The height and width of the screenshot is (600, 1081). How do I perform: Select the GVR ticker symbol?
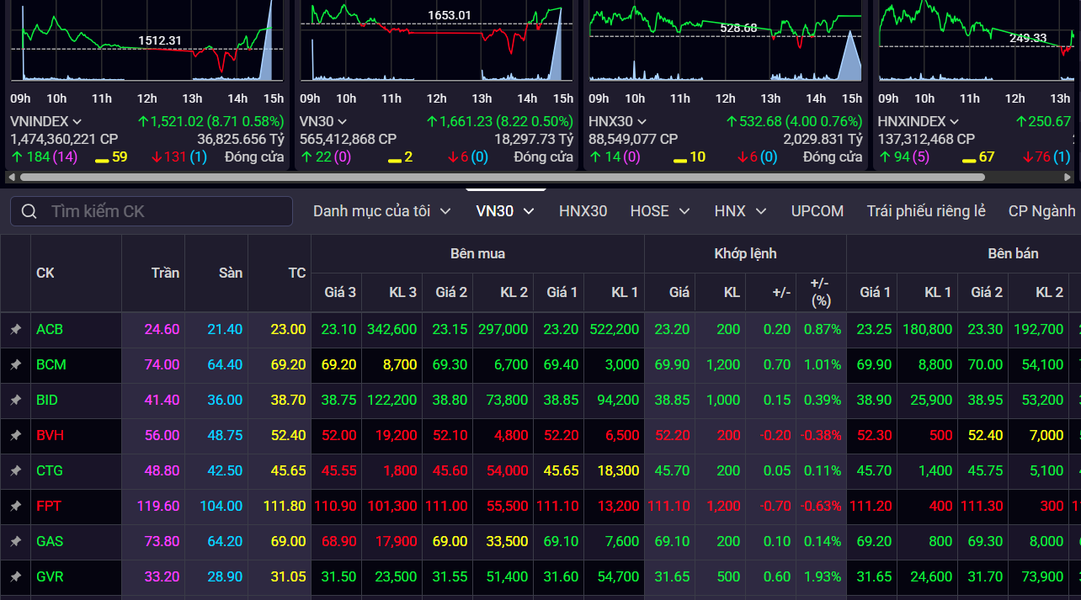point(50,577)
